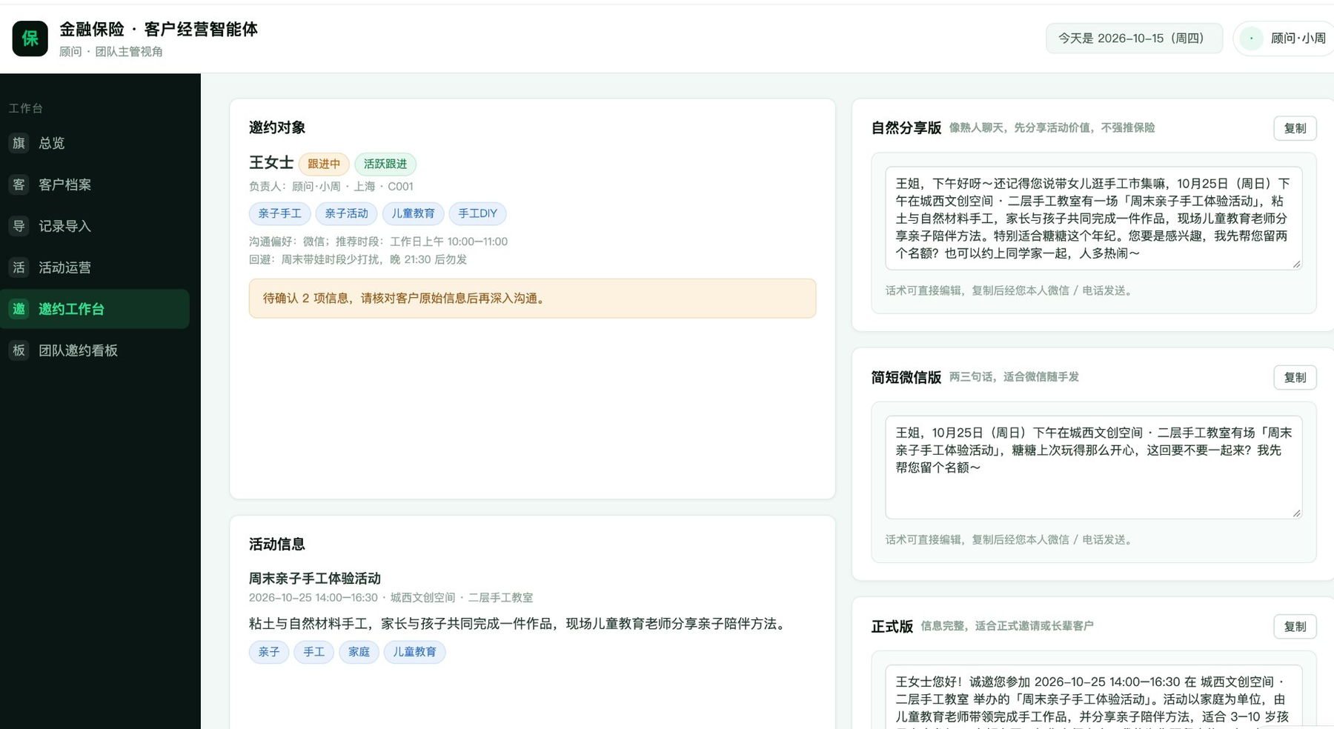The image size is (1334, 729).
Task: Click the 手工DIY customer tag
Action: pyautogui.click(x=477, y=213)
